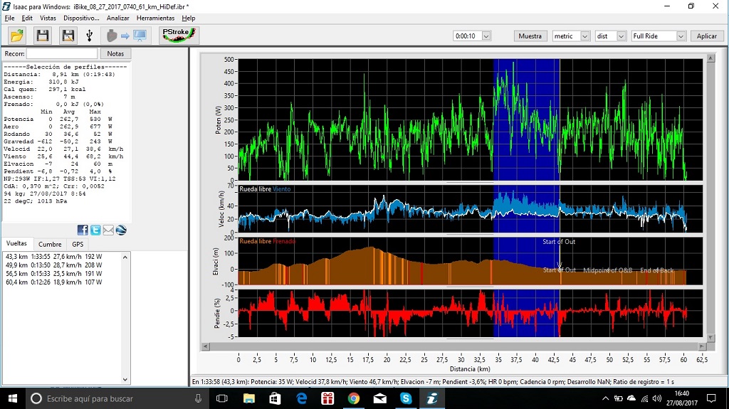Expand the Full Ride selection dropdown

(x=681, y=36)
